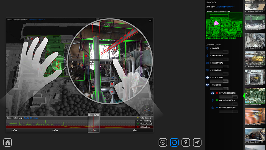Image resolution: width=266 pixels, height=150 pixels.
Task: Toggle visibility of the Electrical layer
Action: (x=207, y=63)
